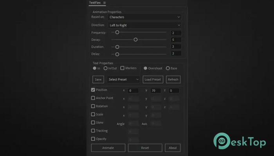
Task: Enable the Opacity checkbox
Action: coord(93,139)
